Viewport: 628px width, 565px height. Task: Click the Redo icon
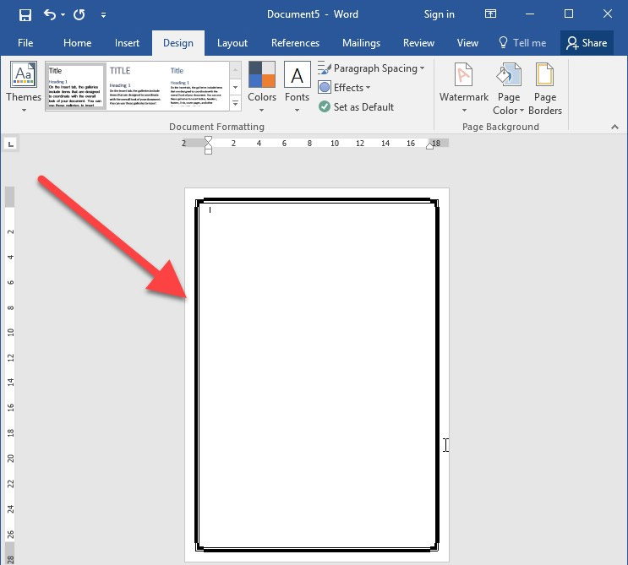79,14
